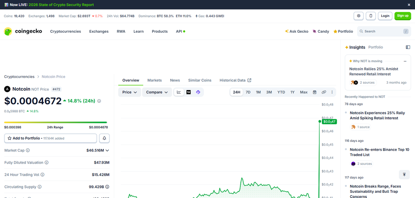Click the Notcoin coin logo
This screenshot has height=198, width=415.
tap(7, 89)
